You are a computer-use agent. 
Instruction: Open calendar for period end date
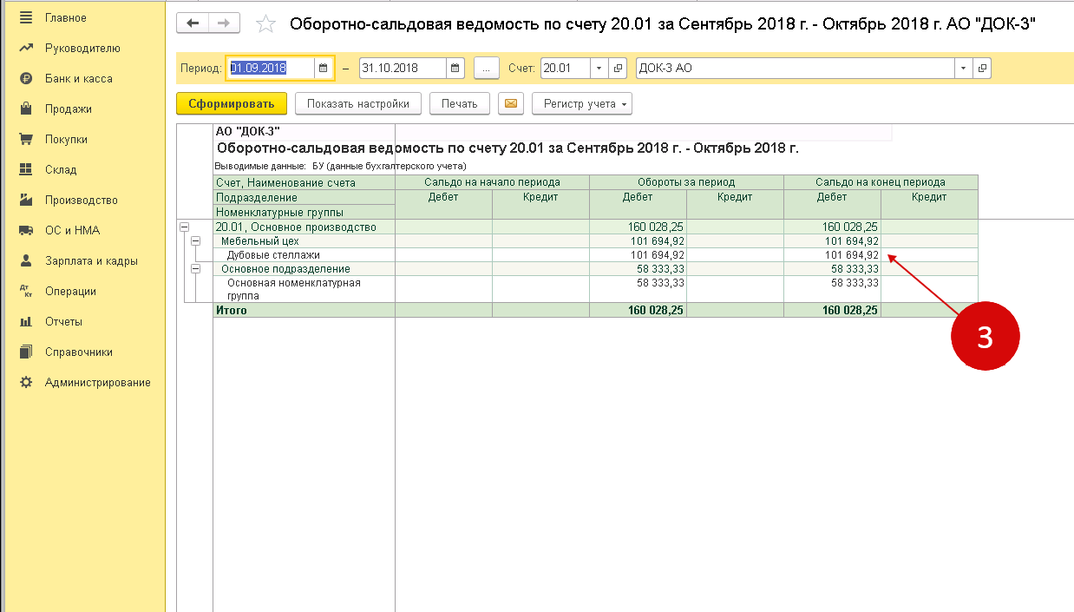click(x=455, y=68)
